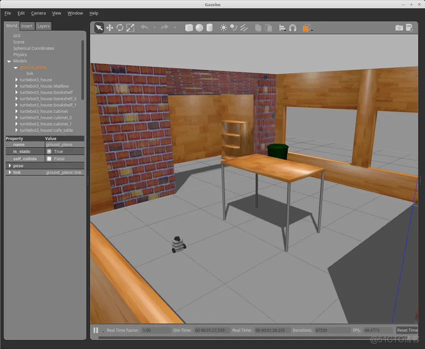
Task: Activate the scale mode tool
Action: pos(130,27)
